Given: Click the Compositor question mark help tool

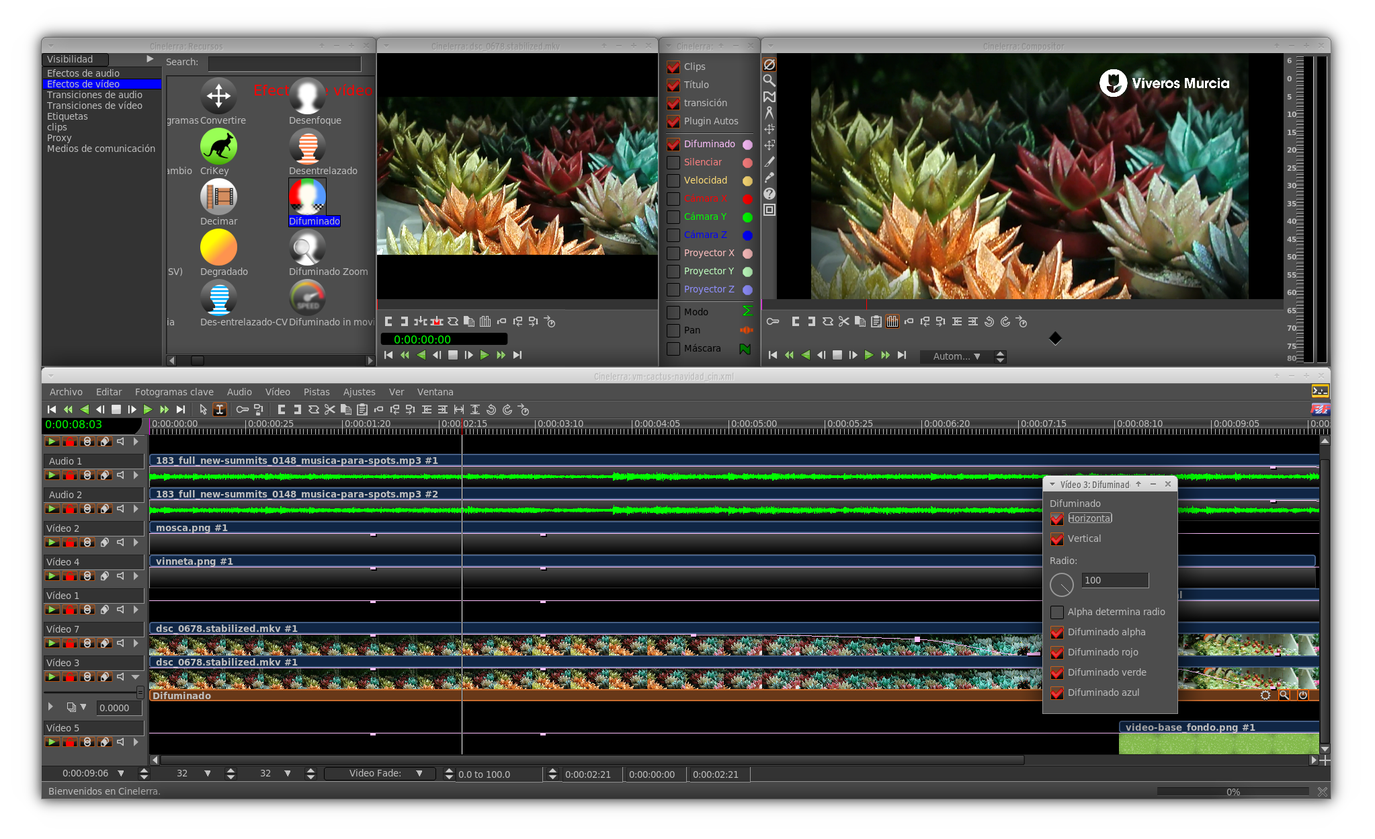Looking at the screenshot, I should click(769, 194).
